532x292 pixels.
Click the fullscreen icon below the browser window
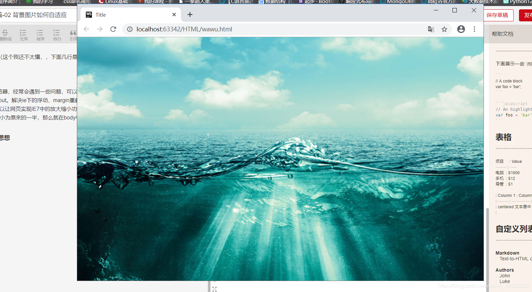pos(215,289)
